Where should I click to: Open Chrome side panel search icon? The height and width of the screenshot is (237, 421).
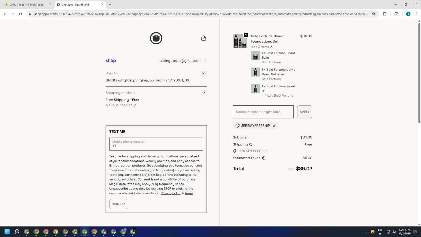[x=396, y=14]
